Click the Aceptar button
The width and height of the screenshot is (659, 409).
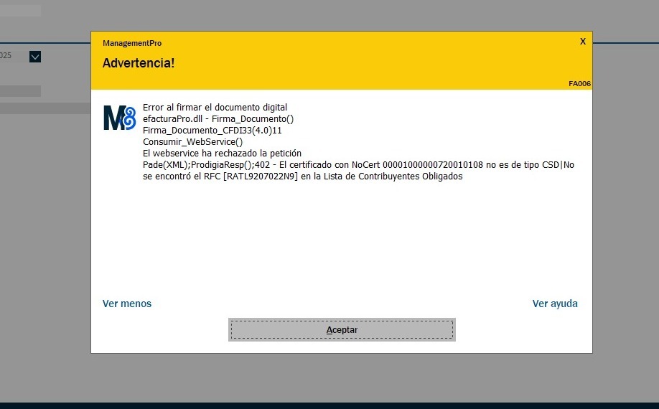coord(342,329)
